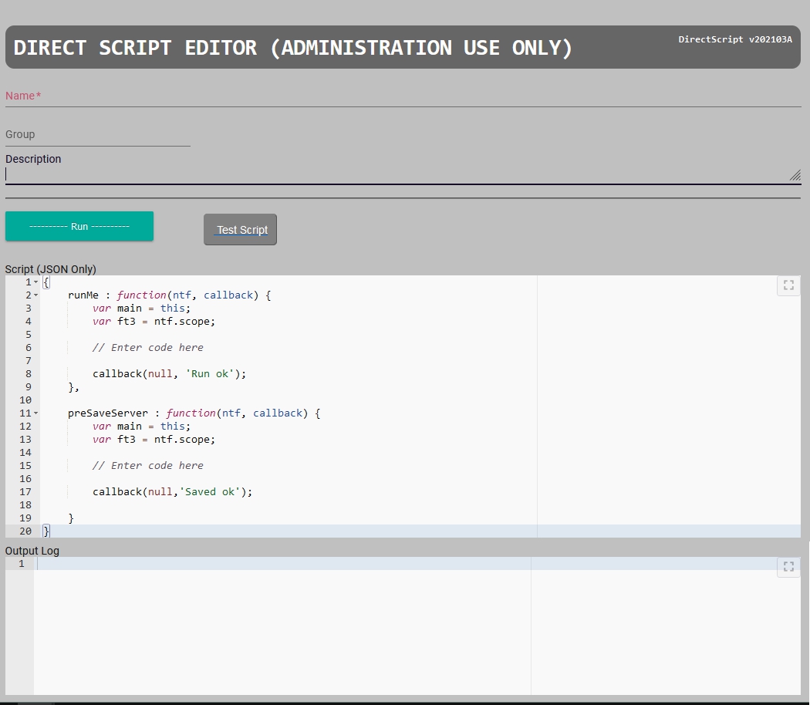This screenshot has height=705, width=810.
Task: Click the Run button
Action: pyautogui.click(x=79, y=226)
